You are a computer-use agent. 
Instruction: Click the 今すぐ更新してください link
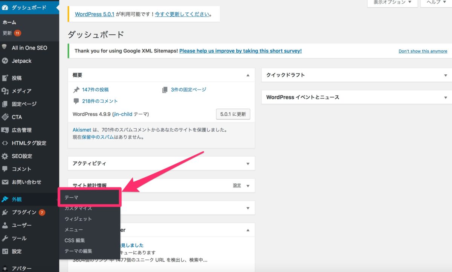point(182,14)
